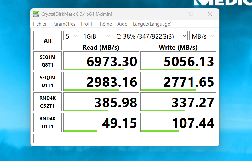
Task: Open the Profil menu
Action: tap(86, 24)
